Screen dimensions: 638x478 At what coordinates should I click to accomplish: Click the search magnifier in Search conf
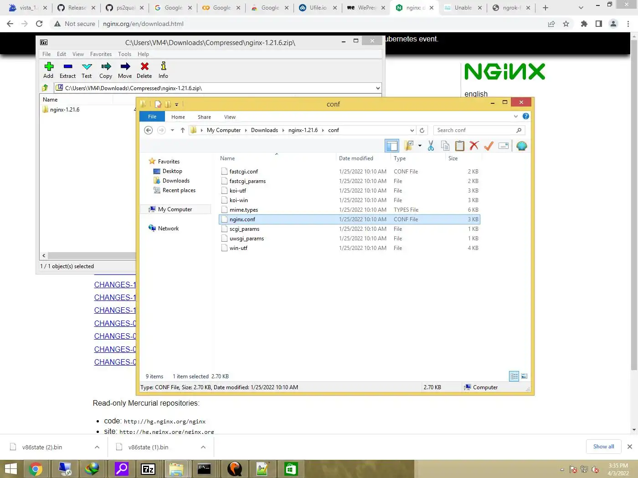pyautogui.click(x=519, y=130)
